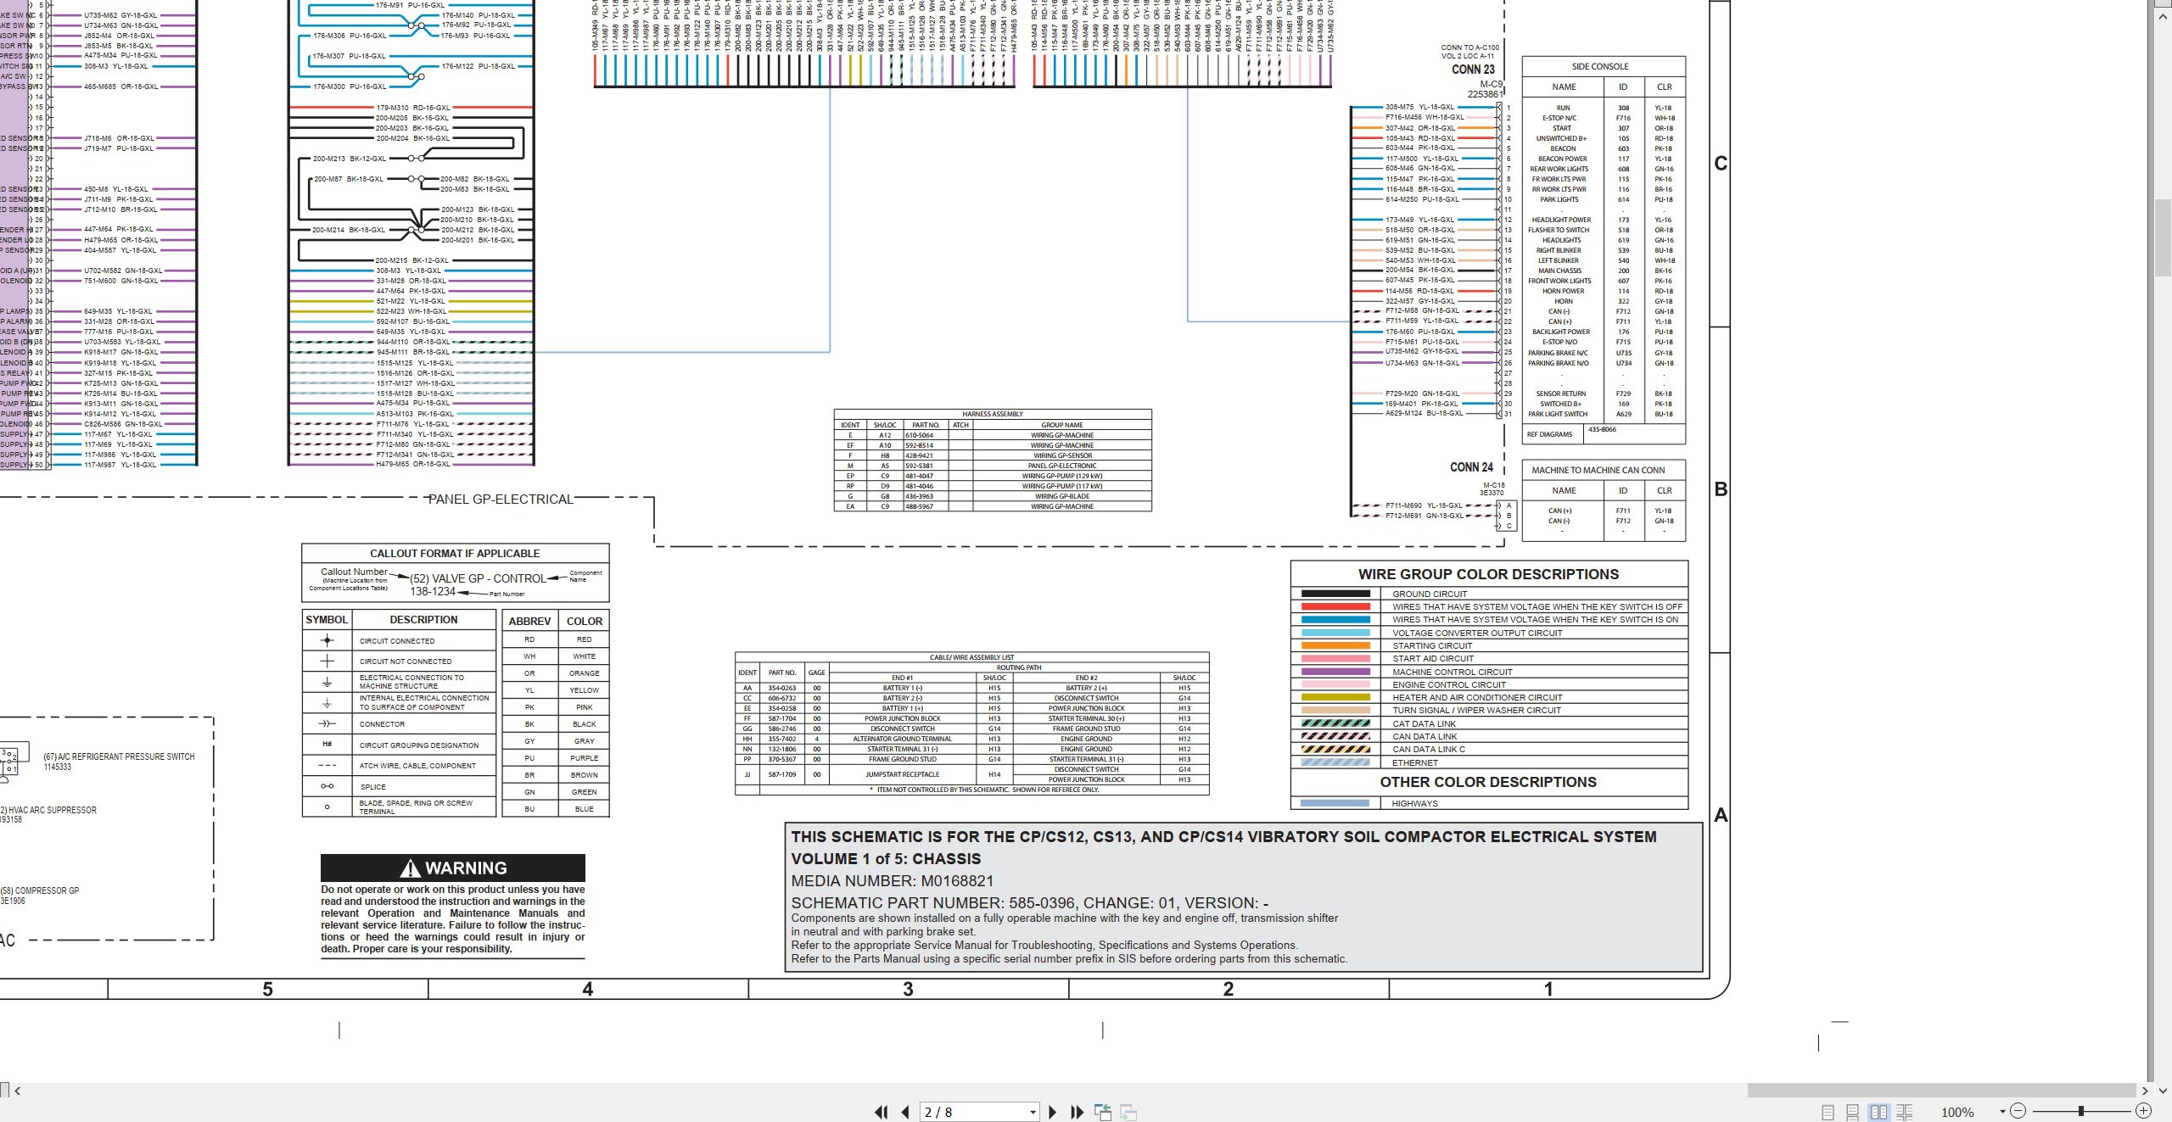Click grid column number 3 at bottom
2172x1122 pixels.
(908, 989)
